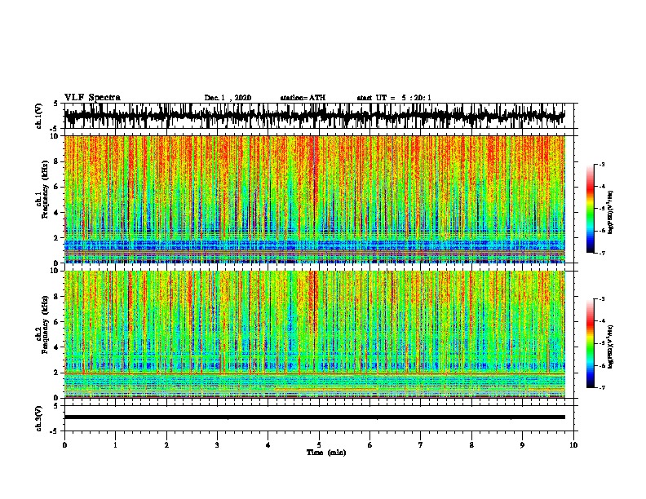
Task: Click the '7' tick on the time axis
Action: coord(421,445)
